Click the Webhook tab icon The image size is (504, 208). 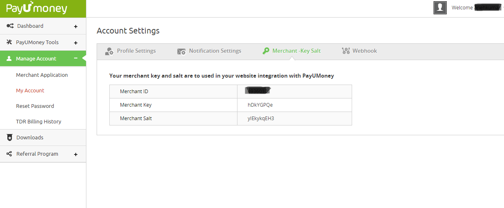tap(346, 51)
